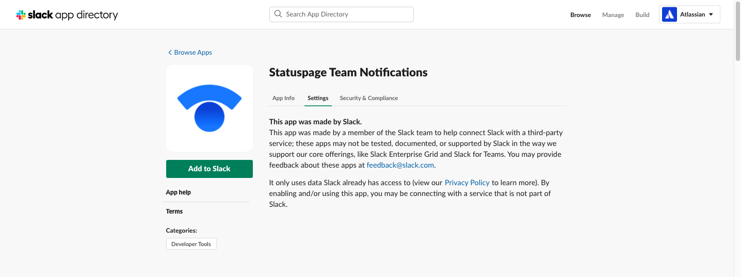Select the Settings tab
Viewport: 741px width, 277px height.
coord(318,98)
